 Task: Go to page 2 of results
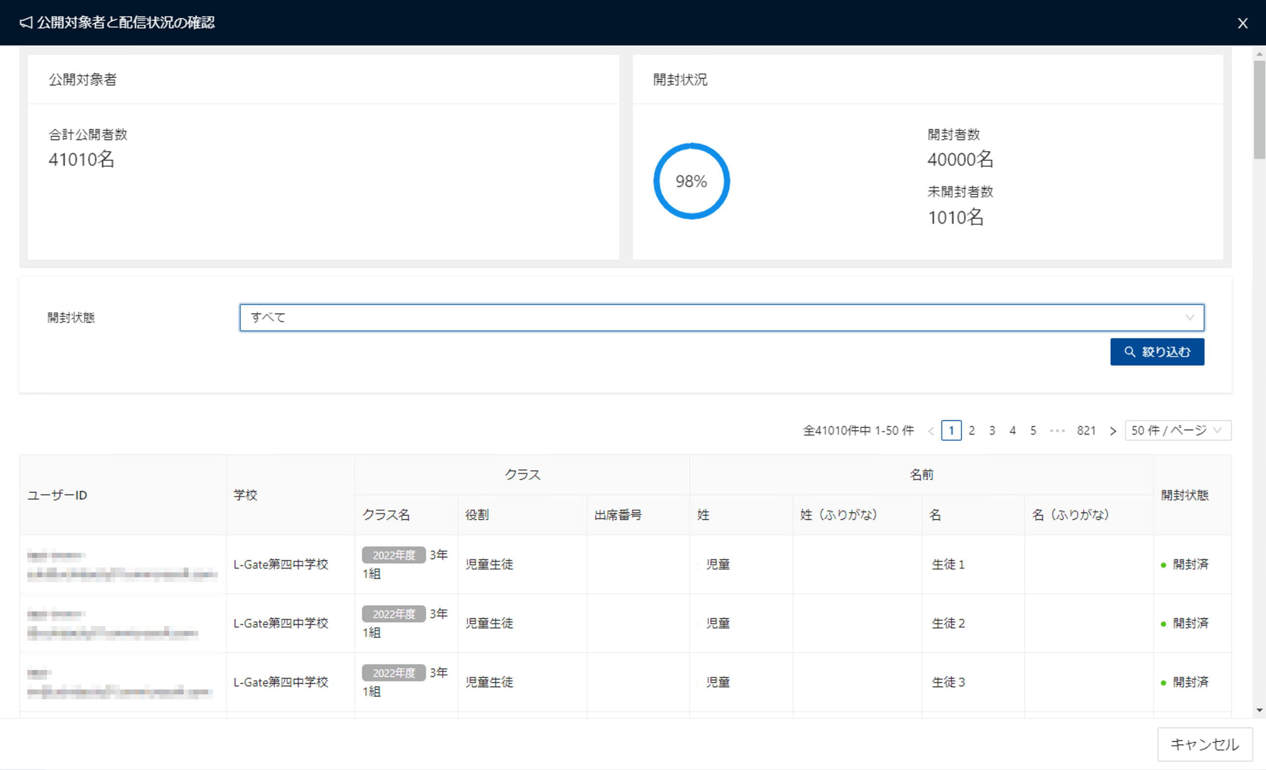point(971,430)
